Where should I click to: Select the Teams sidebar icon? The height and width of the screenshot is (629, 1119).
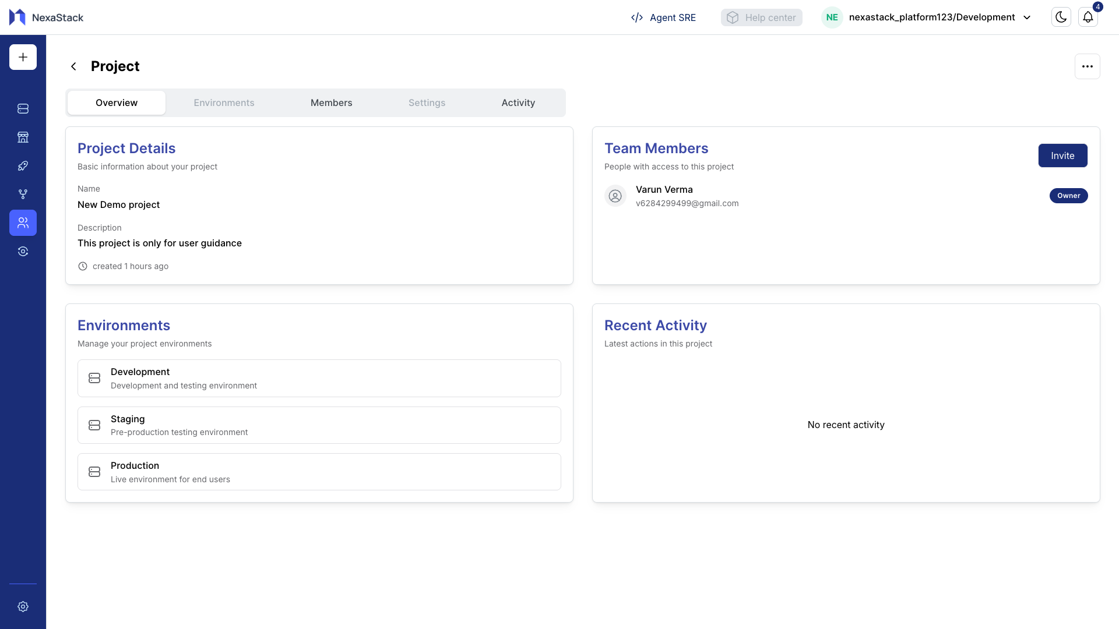(22, 222)
